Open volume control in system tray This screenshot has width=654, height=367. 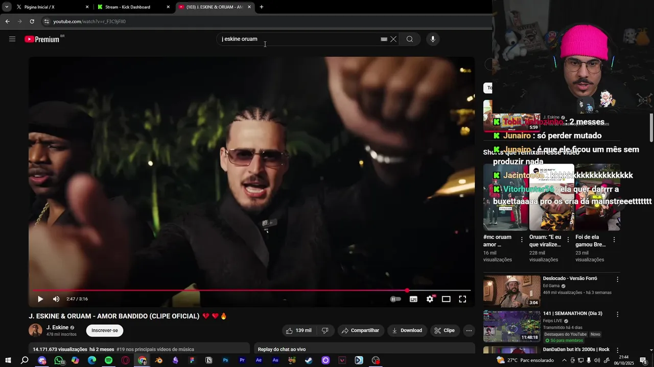point(597,360)
